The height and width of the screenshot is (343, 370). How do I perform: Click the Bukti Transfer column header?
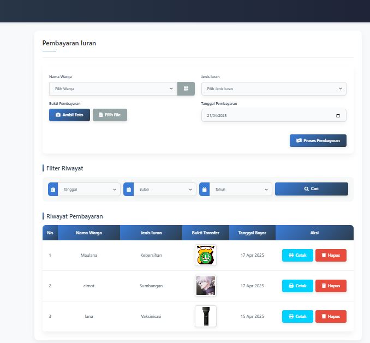coord(206,233)
